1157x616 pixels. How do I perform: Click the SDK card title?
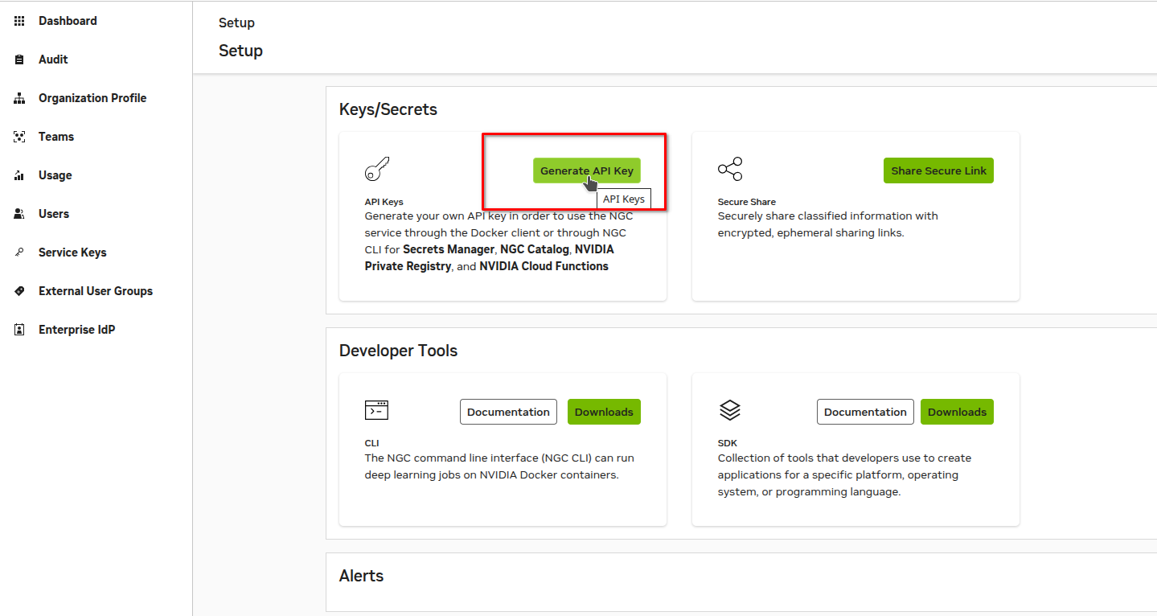728,443
